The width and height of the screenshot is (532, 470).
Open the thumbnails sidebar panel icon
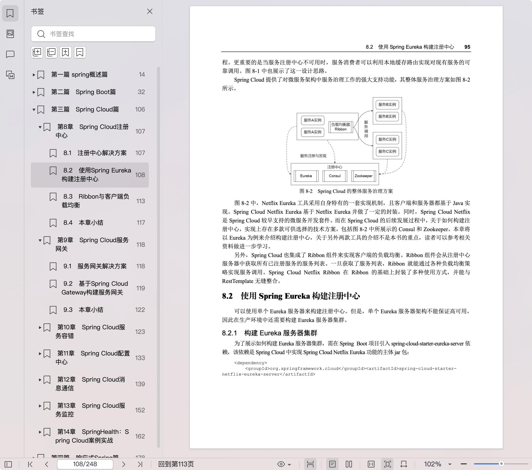point(10,34)
